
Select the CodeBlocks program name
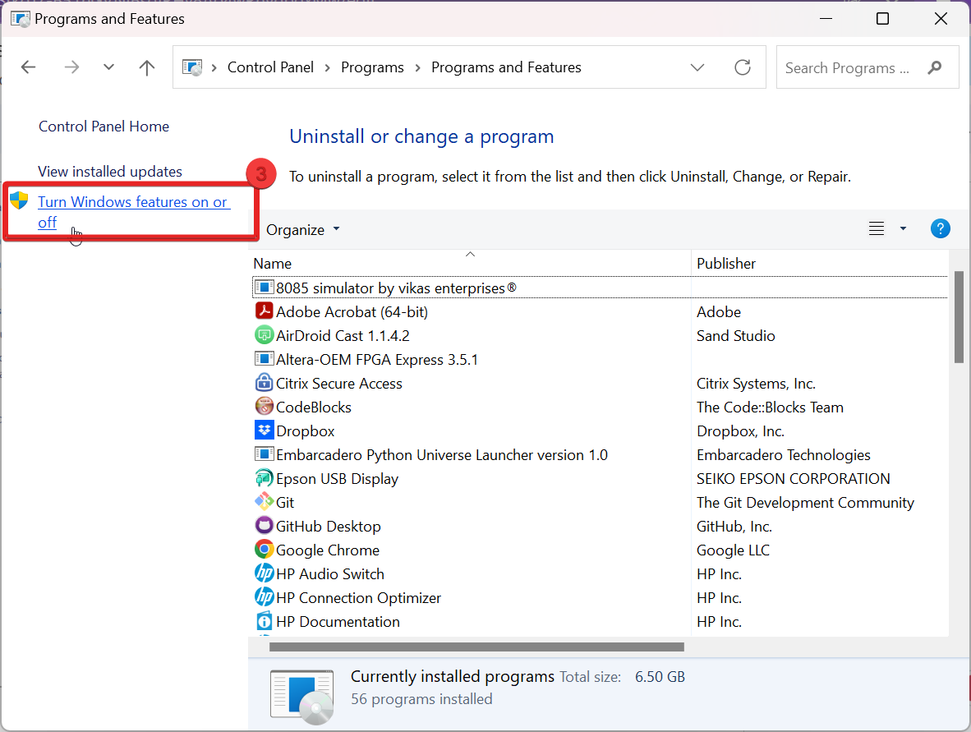tap(313, 407)
